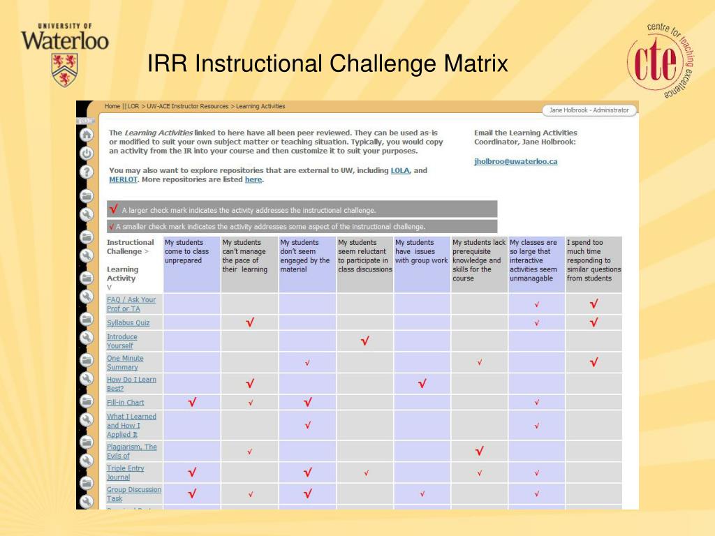The image size is (715, 536).
Task: Open the Group Discussion Task activity
Action: (134, 494)
